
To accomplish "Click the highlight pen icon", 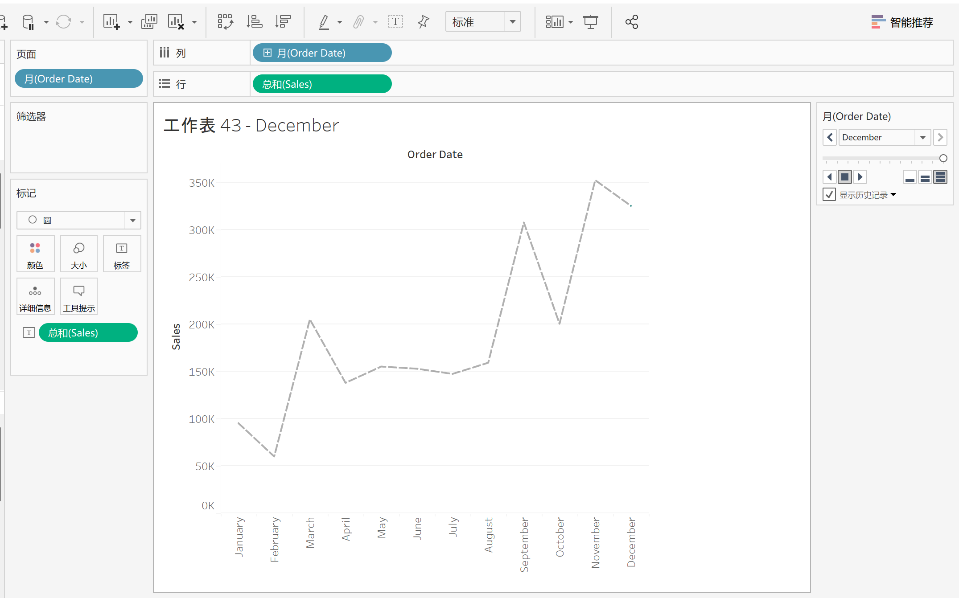I will coord(325,22).
